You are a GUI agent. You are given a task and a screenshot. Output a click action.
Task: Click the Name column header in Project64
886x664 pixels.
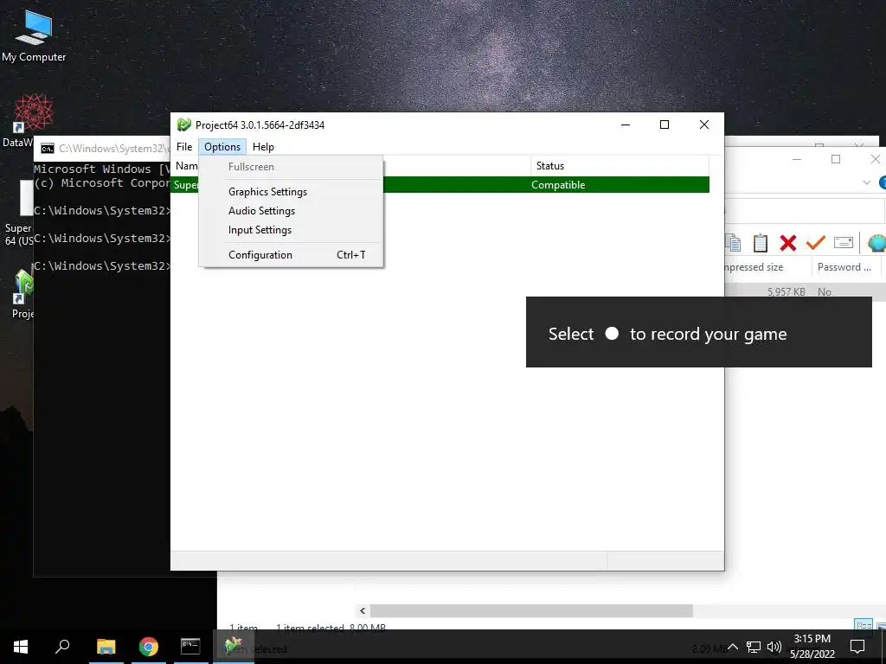coord(185,166)
